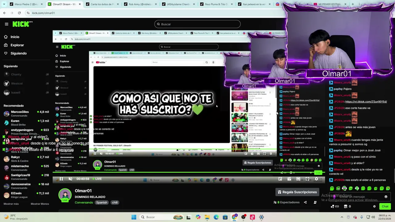Open recommended channel Euren
The height and width of the screenshot is (222, 395).
coord(26,123)
